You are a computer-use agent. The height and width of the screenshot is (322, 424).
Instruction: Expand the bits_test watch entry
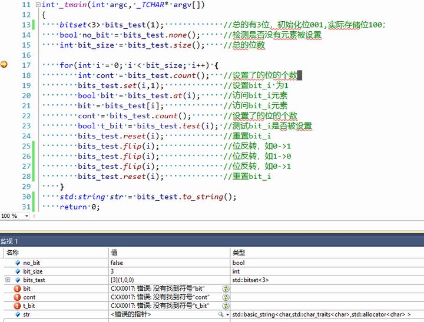pos(8,280)
